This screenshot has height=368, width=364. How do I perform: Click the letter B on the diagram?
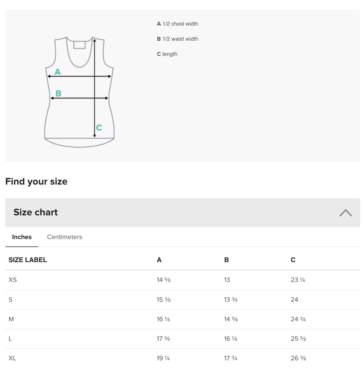pyautogui.click(x=58, y=94)
